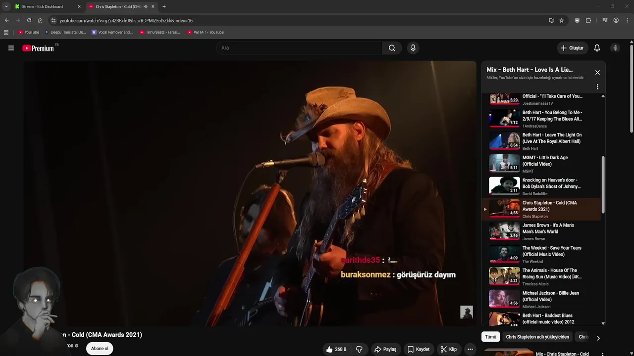Close the Stream - Kick Dashboard tab
This screenshot has width=634, height=356.
79,6
